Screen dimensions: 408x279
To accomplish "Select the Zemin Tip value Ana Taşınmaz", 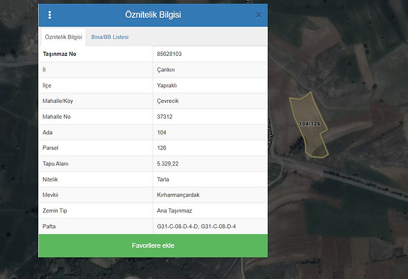I will tap(175, 210).
